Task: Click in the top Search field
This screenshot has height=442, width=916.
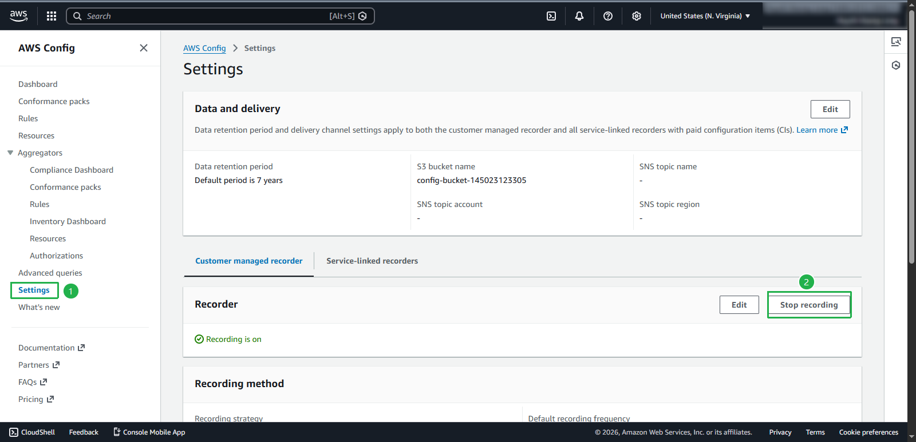Action: click(206, 16)
